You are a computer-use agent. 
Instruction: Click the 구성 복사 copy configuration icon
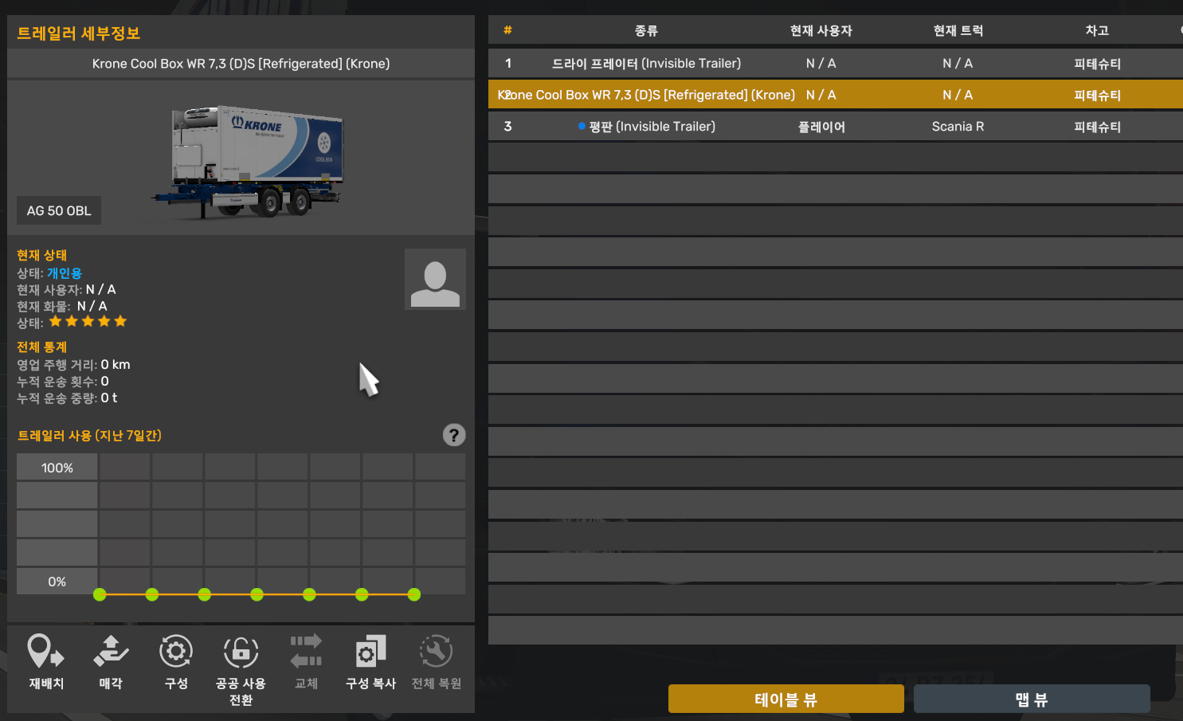(x=370, y=652)
